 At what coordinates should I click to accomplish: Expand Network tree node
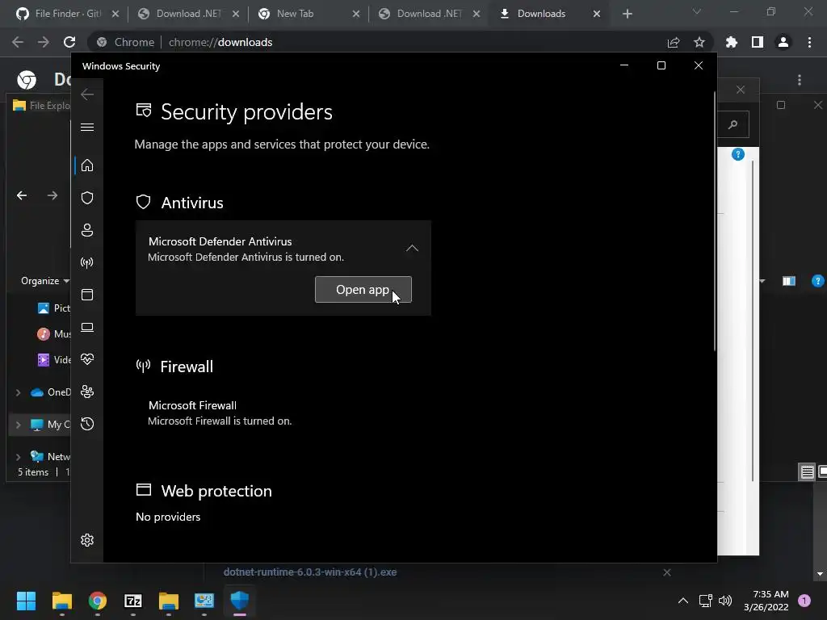(18, 457)
